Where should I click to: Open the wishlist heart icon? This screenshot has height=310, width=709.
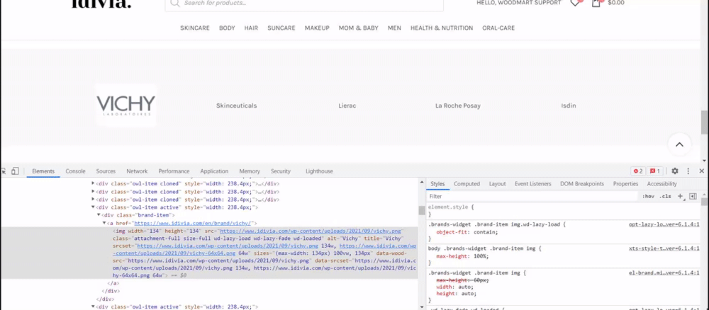tap(575, 3)
